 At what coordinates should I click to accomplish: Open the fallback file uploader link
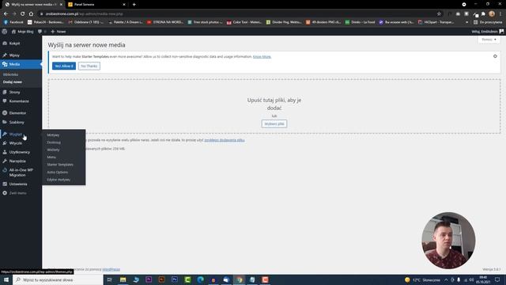point(225,140)
